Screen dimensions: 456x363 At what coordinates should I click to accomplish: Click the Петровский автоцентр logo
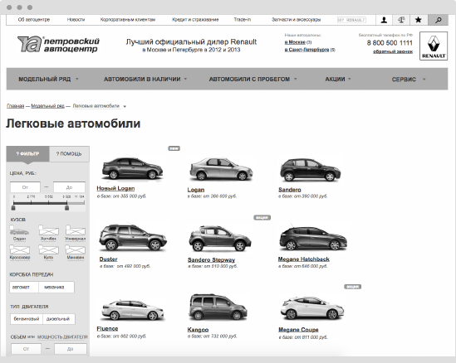[x=58, y=44]
